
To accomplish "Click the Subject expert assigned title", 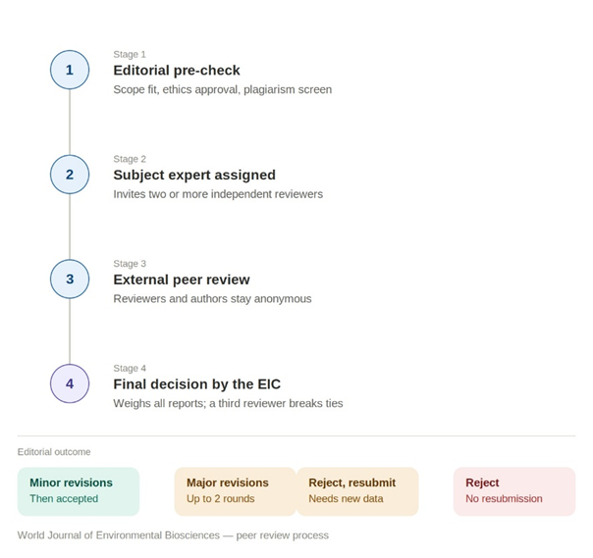I will (194, 175).
